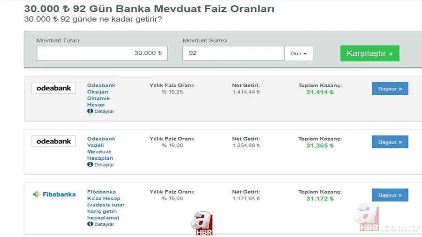Select the % 19,25 interest rate text

pyautogui.click(x=172, y=92)
